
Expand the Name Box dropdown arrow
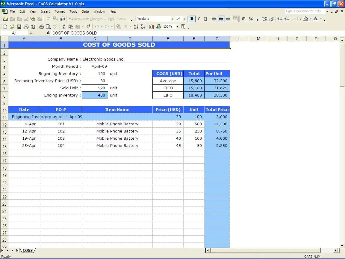[31, 33]
